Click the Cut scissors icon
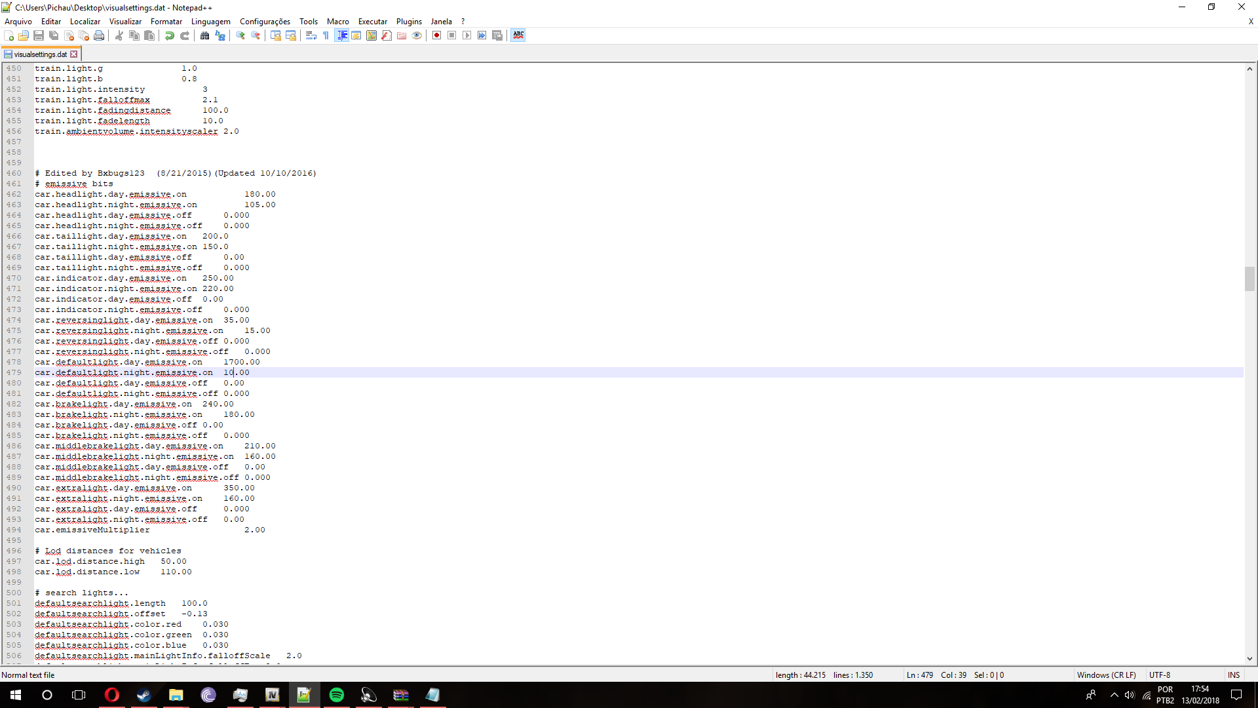1258x708 pixels. 119,35
